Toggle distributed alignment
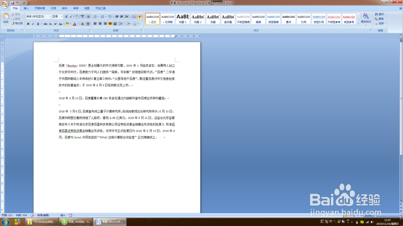Screen dimensions: 403x226 [x=115, y=24]
